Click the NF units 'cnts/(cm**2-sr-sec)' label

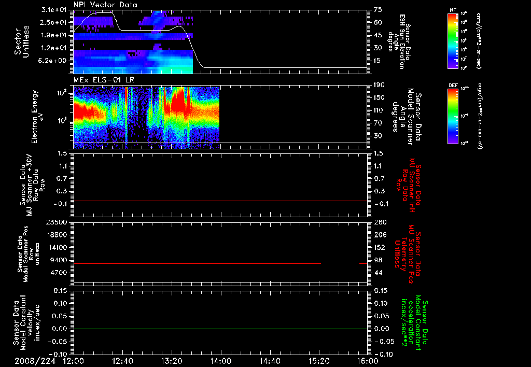point(479,41)
